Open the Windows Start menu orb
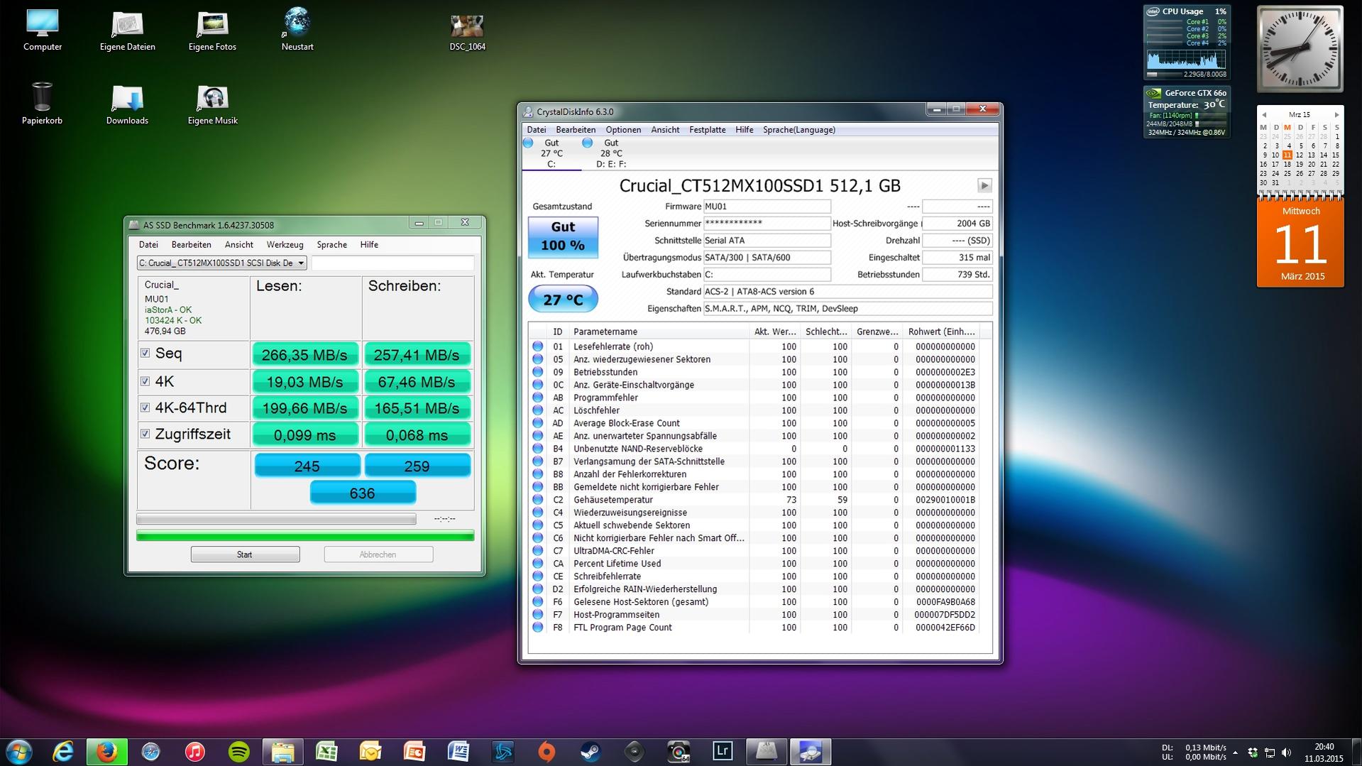 (x=19, y=751)
